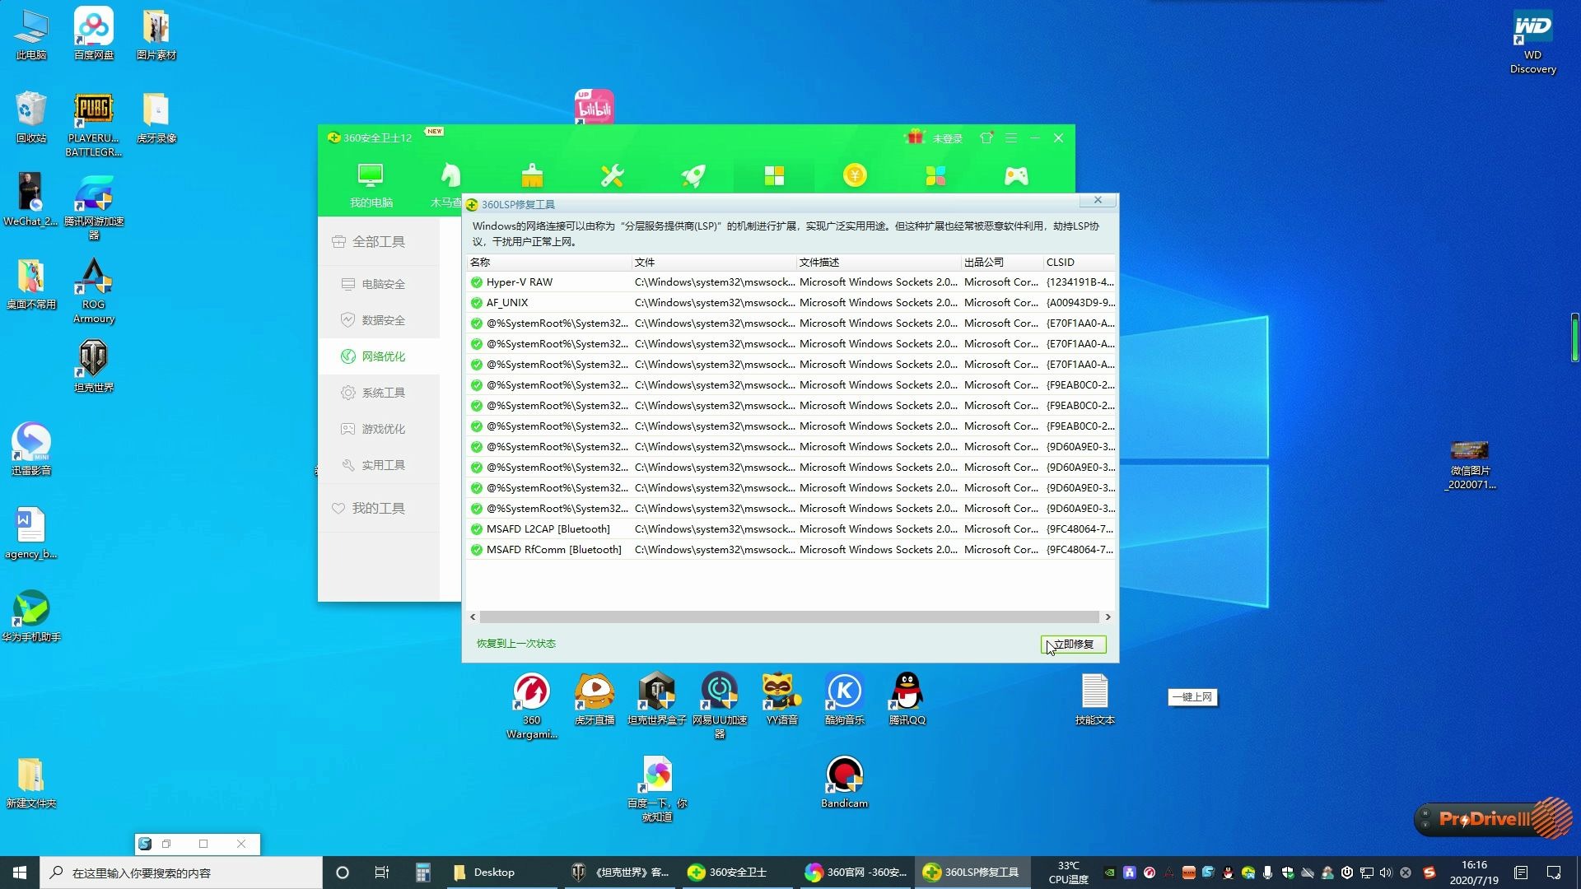Click 立即修复 button
This screenshot has height=889, width=1581.
coord(1073,645)
